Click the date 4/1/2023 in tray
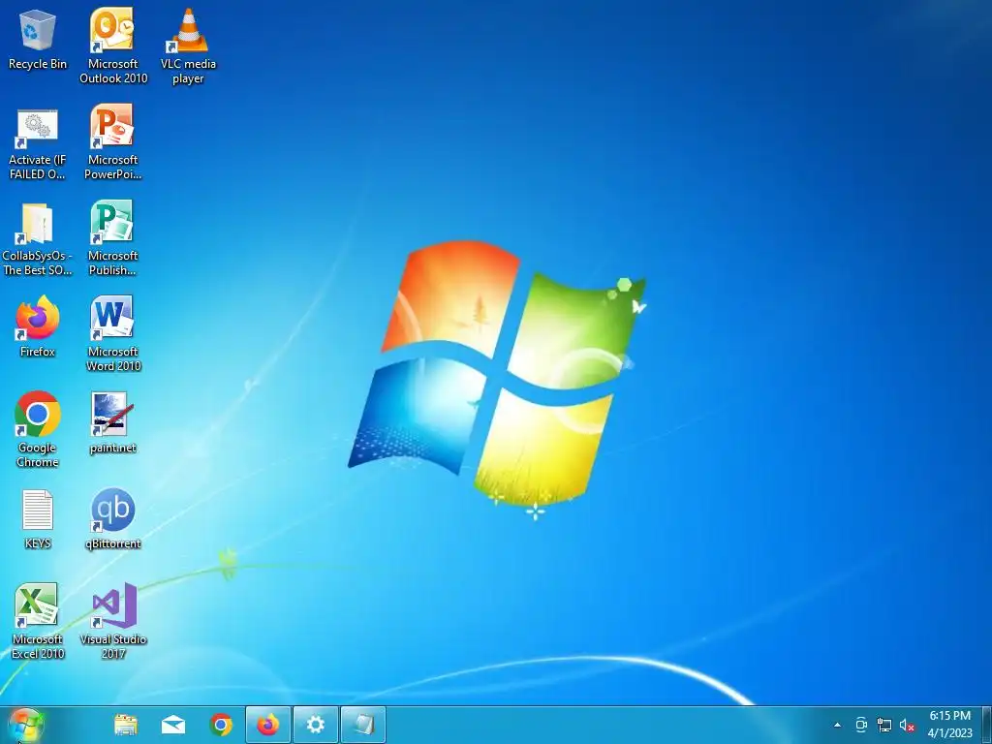This screenshot has width=992, height=744. pyautogui.click(x=949, y=733)
